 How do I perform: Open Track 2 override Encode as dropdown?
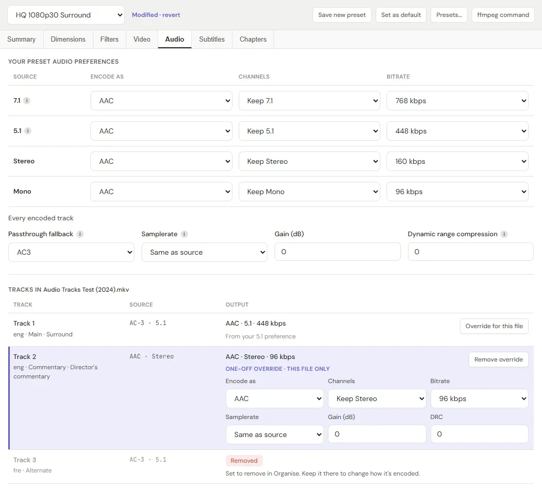pos(275,399)
